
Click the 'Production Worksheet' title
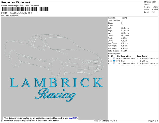click(16, 2)
